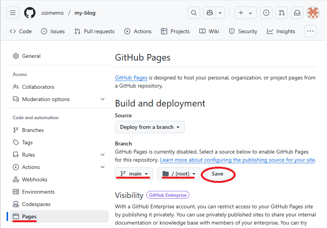327x228 pixels.
Task: Switch to the Pull requests tab
Action: pyautogui.click(x=94, y=31)
